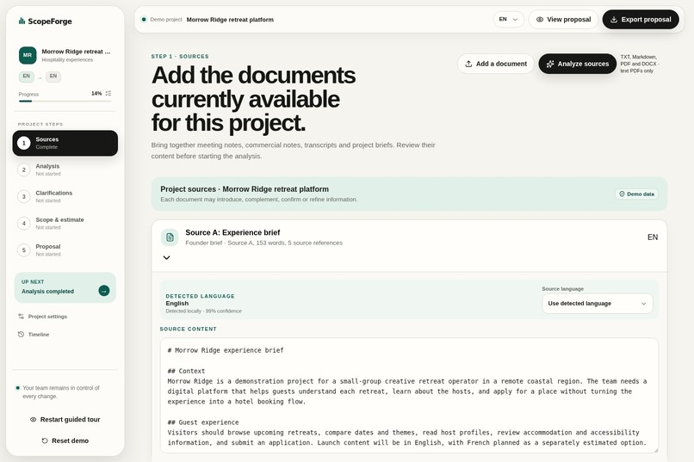
Task: Click Analyze sources button
Action: (x=577, y=64)
